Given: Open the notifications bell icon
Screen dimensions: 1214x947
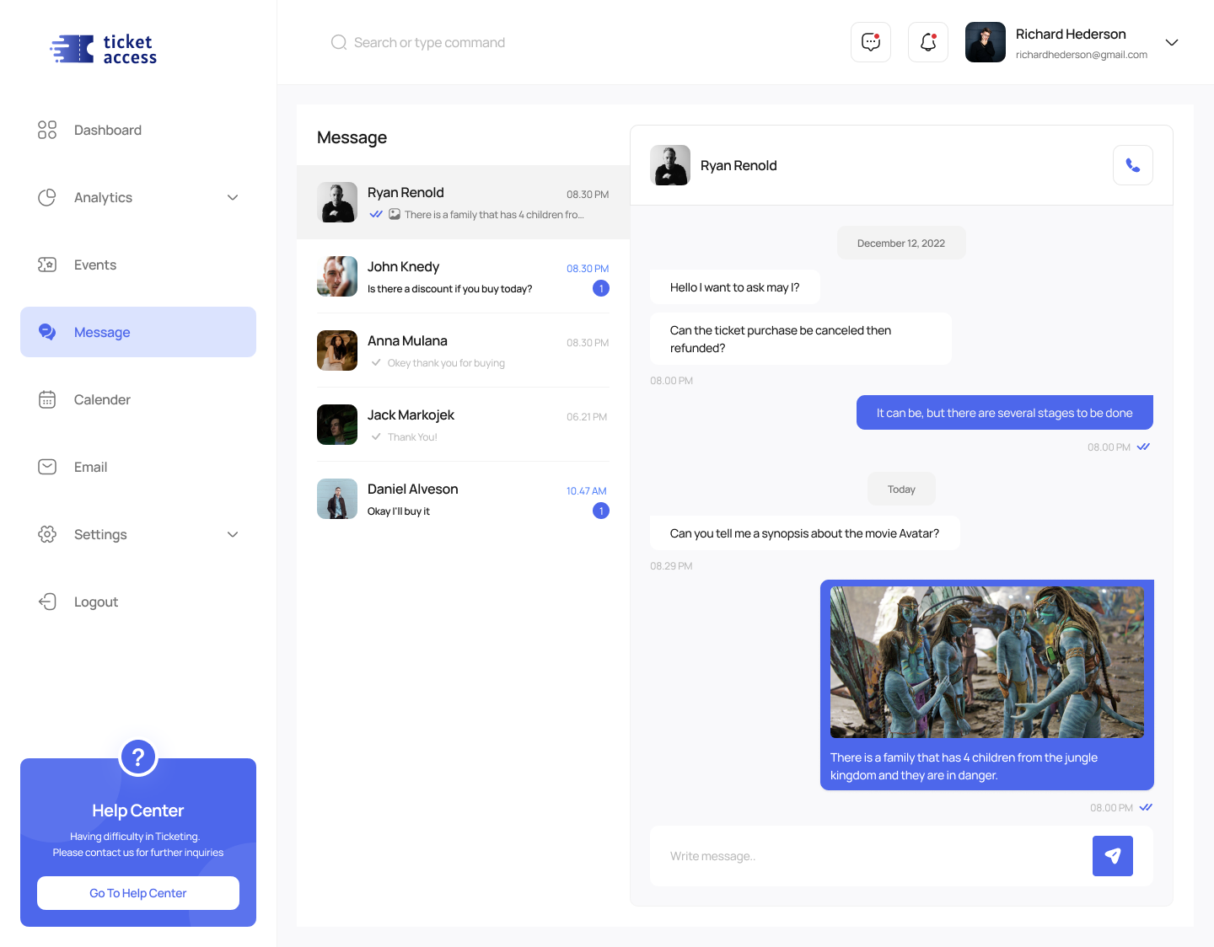Looking at the screenshot, I should tap(928, 42).
